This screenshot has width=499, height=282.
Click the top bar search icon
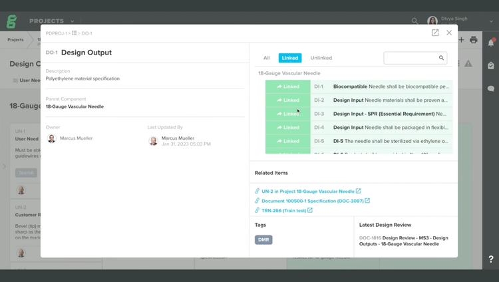click(x=415, y=21)
